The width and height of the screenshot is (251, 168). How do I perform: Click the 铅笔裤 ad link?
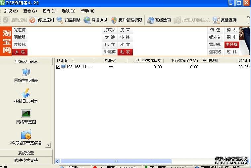tap(110, 52)
